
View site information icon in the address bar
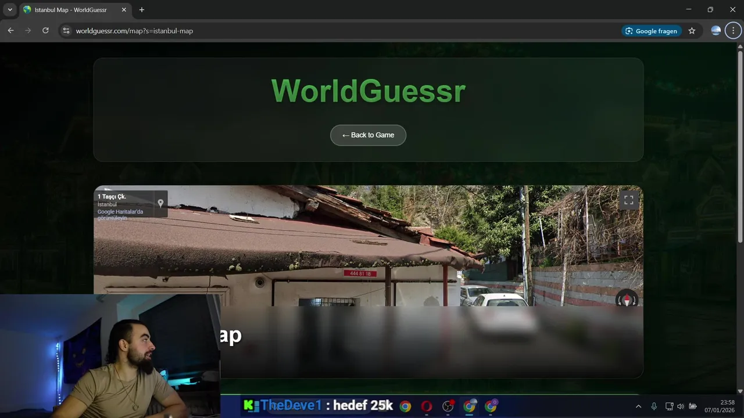point(66,31)
